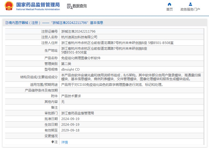
Task: Click intended use text about CD30
Action: click(112, 85)
